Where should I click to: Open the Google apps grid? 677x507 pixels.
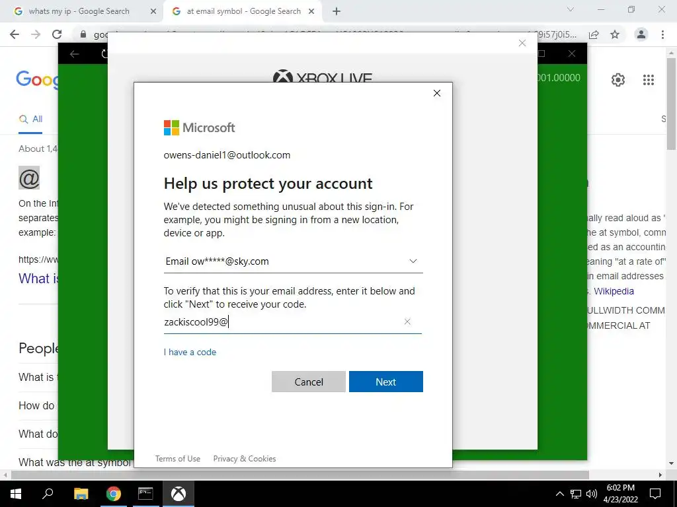pos(649,80)
